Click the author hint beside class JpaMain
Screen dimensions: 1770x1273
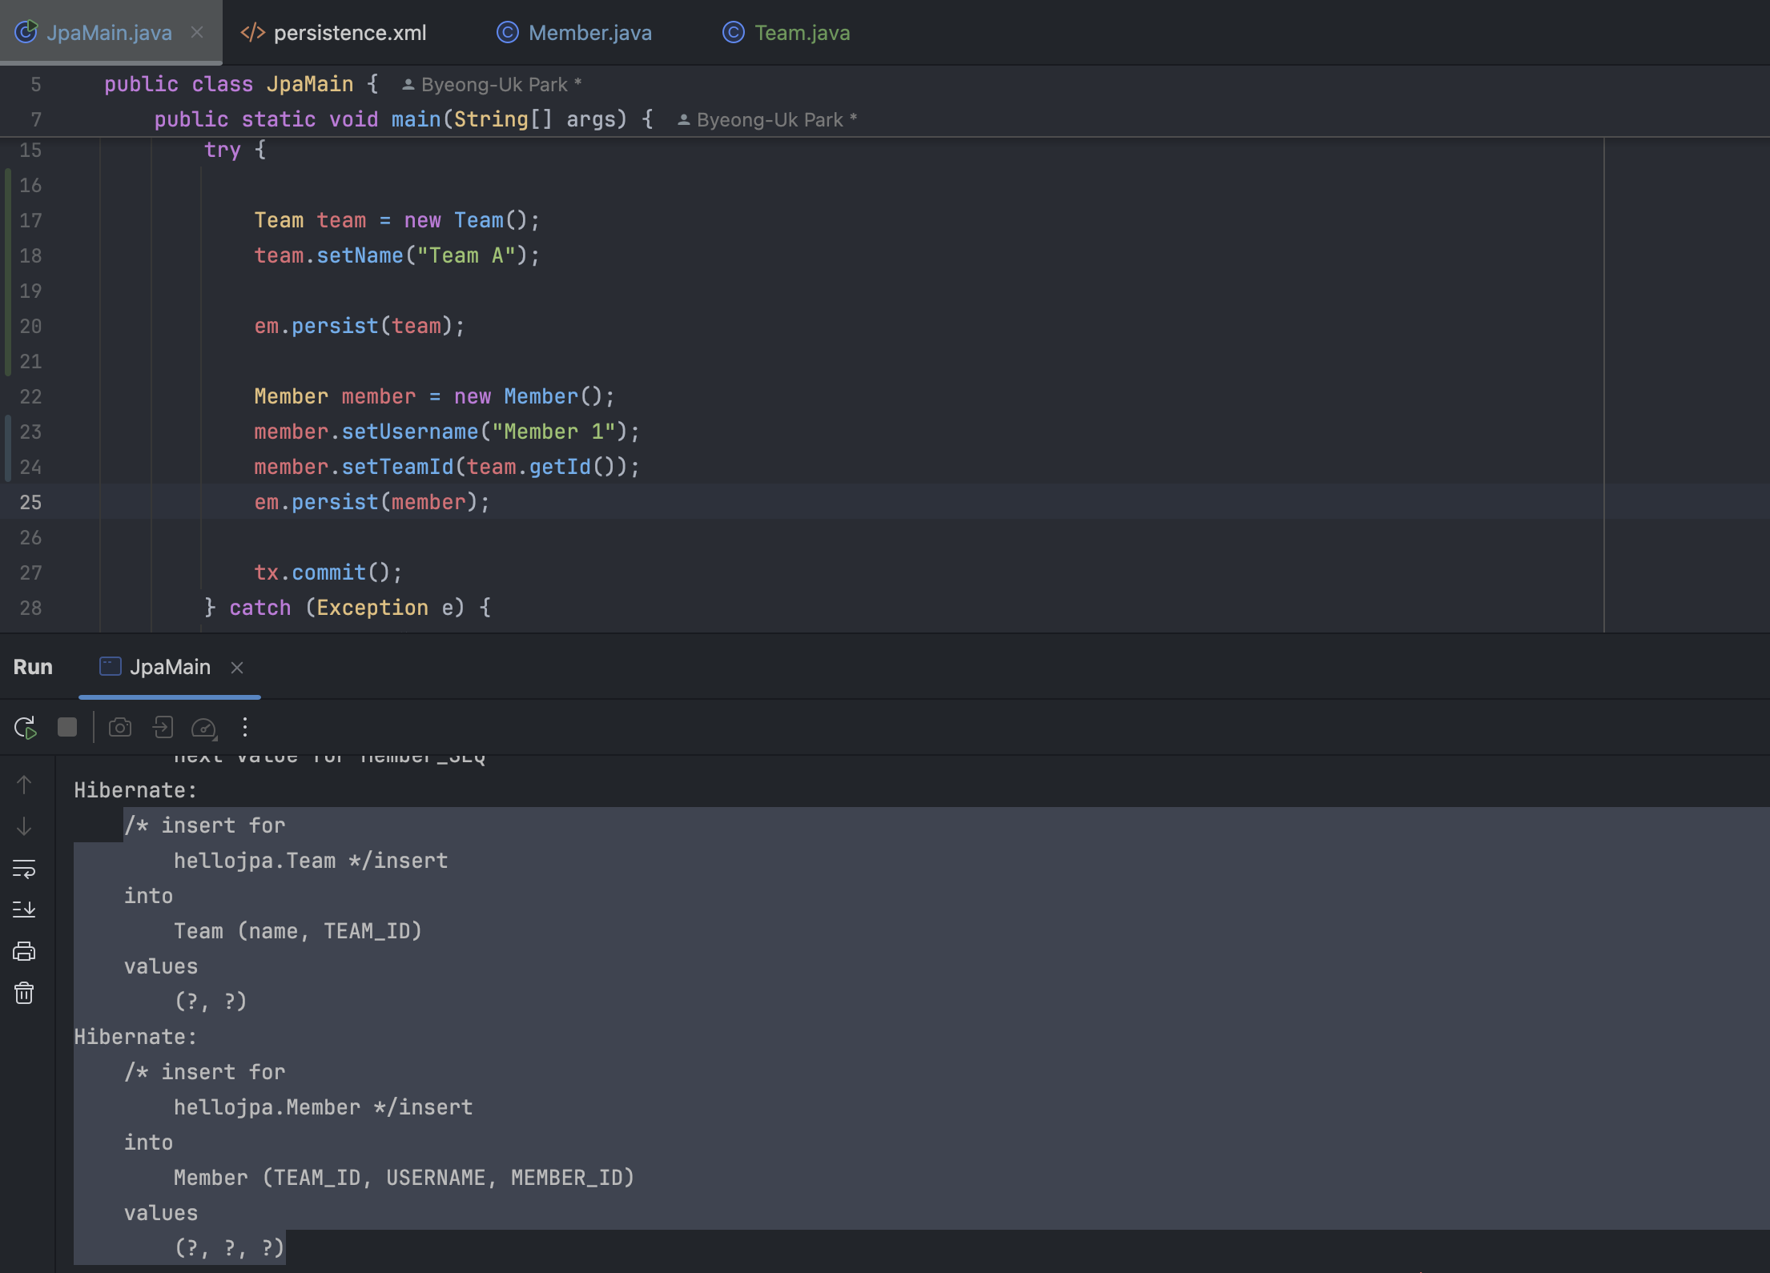point(492,84)
